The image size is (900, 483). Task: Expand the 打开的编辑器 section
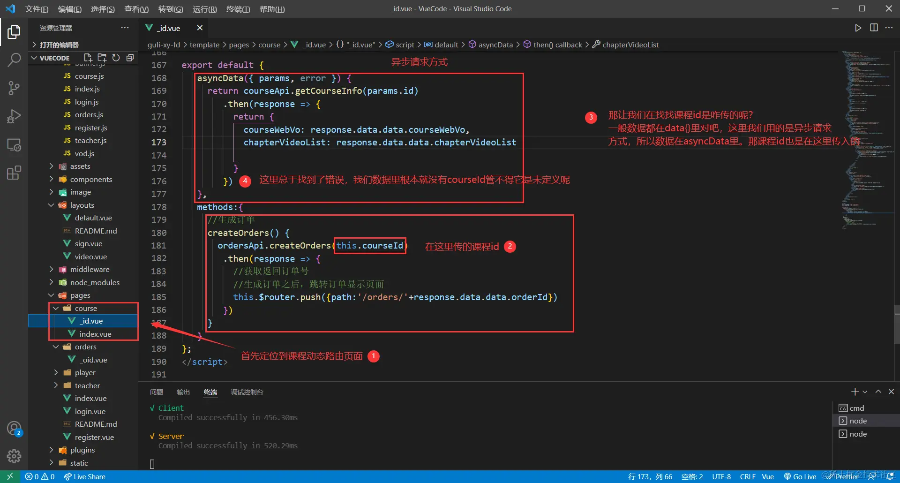tap(83, 45)
